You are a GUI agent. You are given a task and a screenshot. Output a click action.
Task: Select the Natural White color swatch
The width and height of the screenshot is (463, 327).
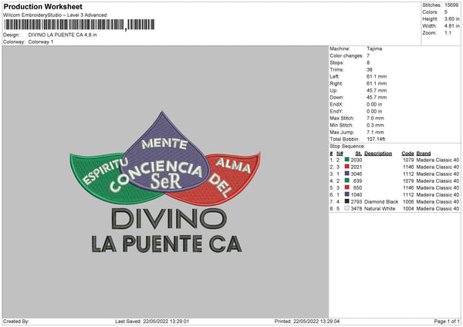tap(347, 208)
